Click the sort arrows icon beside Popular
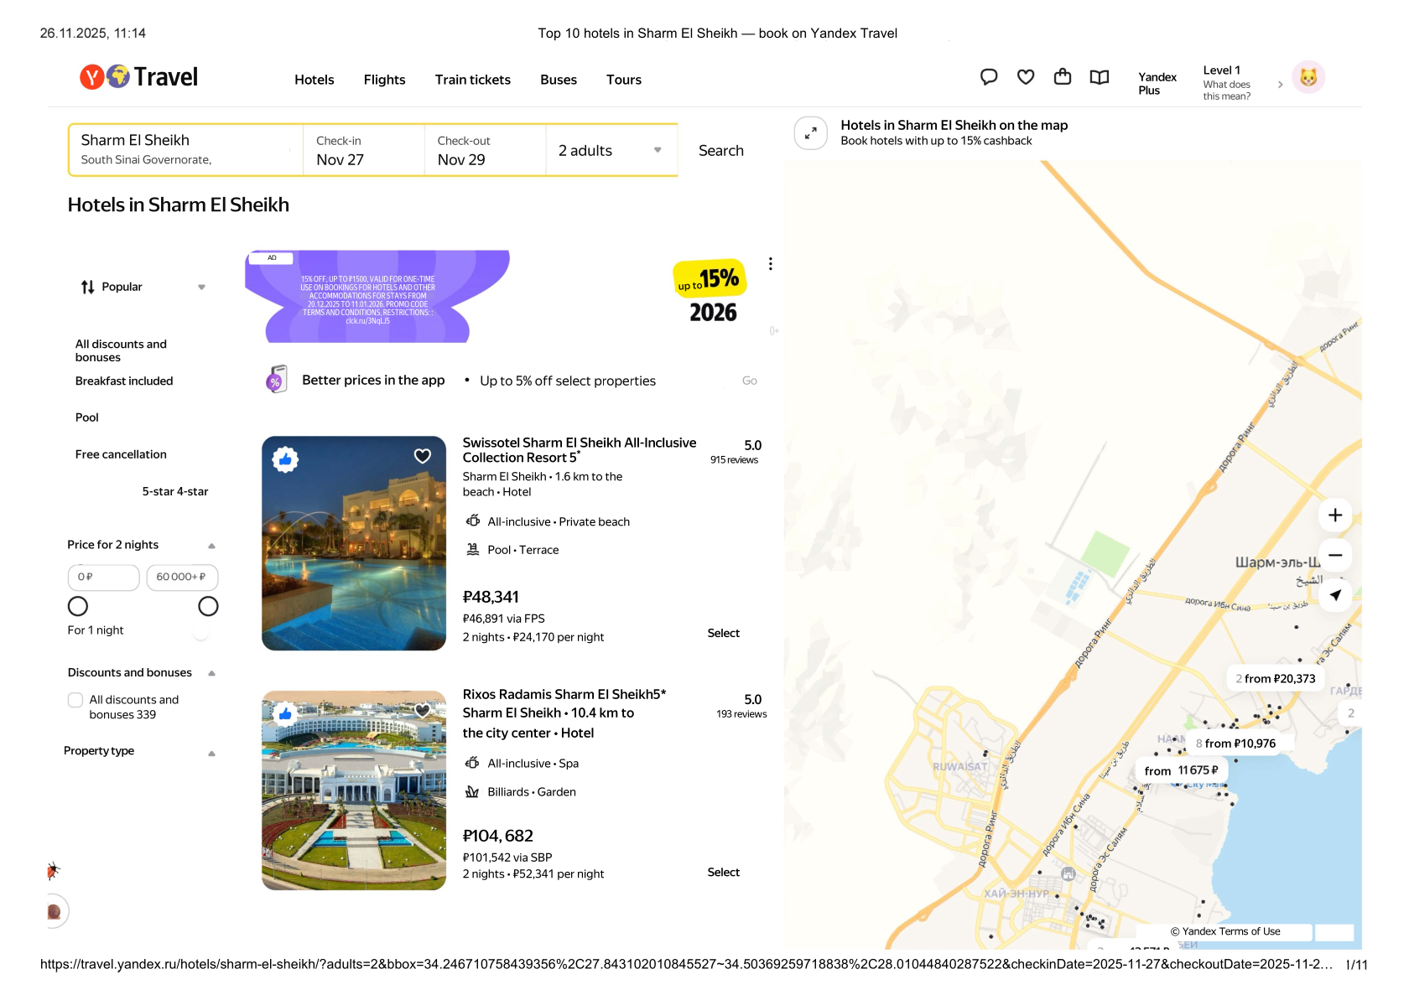The image size is (1409, 995). coord(88,287)
